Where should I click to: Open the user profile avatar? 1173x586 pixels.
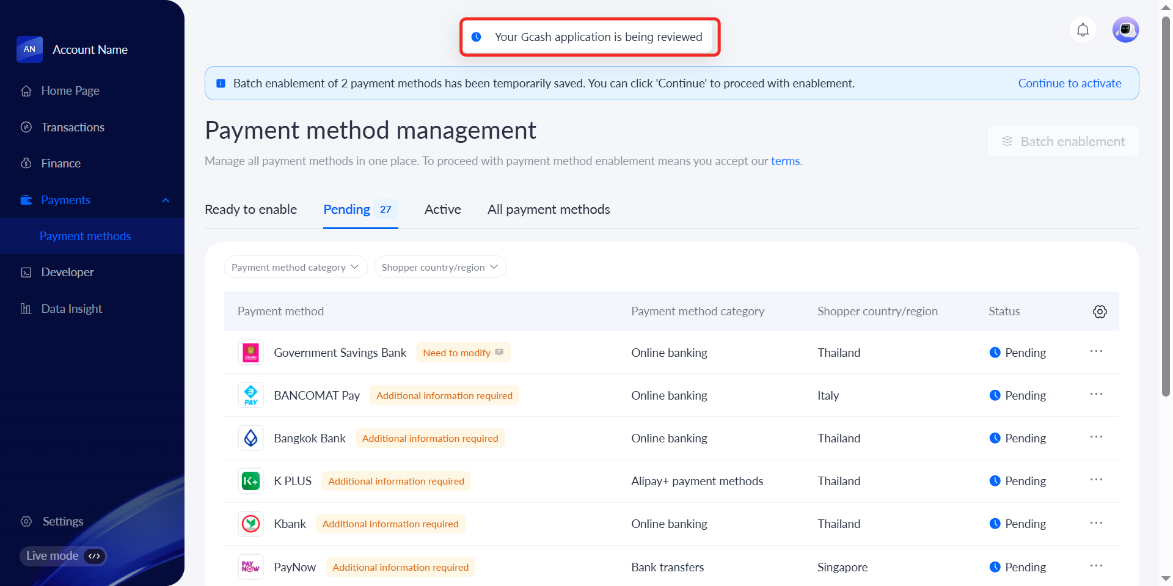click(1125, 30)
